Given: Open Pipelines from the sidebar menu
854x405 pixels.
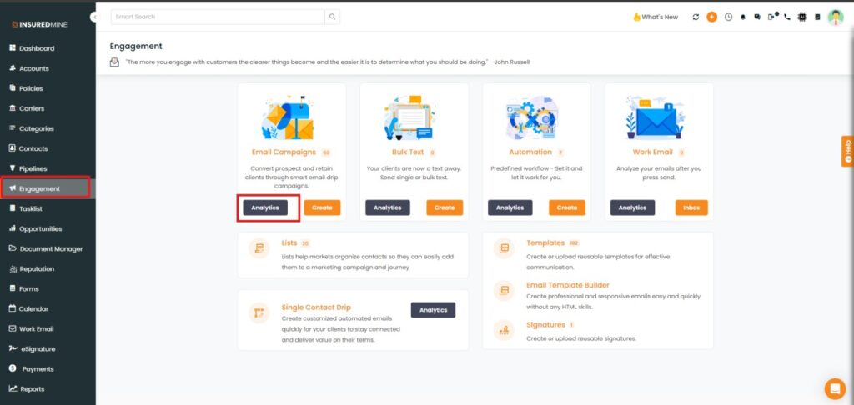Looking at the screenshot, I should (x=33, y=168).
